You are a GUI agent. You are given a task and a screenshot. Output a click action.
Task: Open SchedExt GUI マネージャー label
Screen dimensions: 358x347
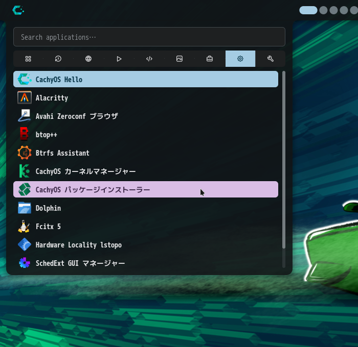click(x=80, y=263)
